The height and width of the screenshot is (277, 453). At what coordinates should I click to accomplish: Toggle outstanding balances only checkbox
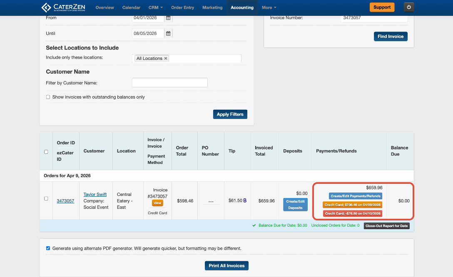tap(48, 97)
